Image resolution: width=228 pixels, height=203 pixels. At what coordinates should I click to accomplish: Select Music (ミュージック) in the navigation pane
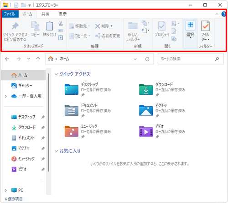[23, 159]
